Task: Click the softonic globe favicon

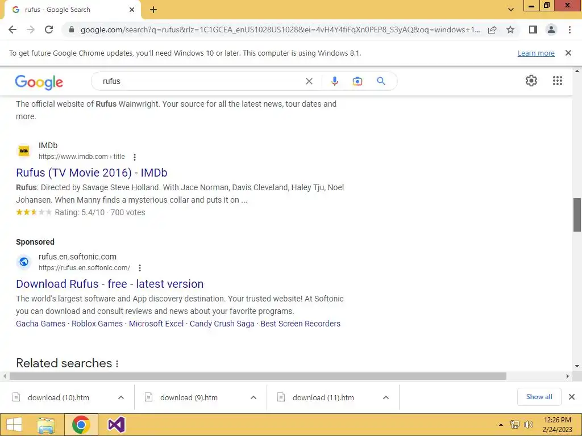Action: pos(24,262)
